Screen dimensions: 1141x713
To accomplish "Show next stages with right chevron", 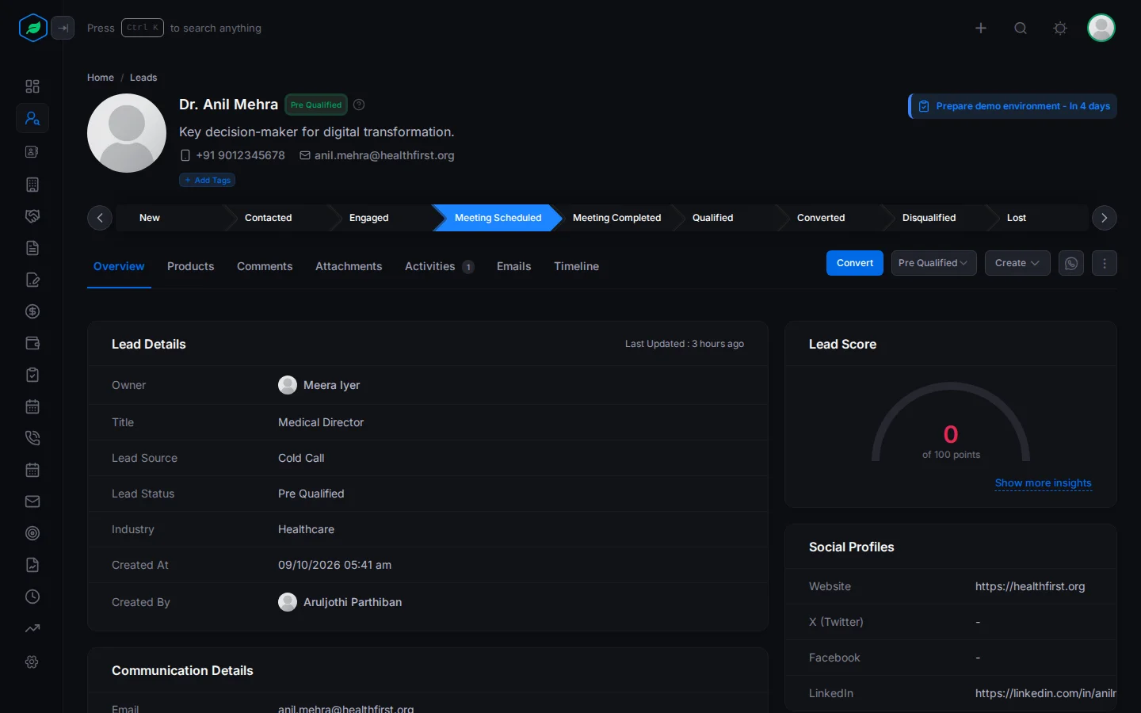I will tap(1105, 218).
